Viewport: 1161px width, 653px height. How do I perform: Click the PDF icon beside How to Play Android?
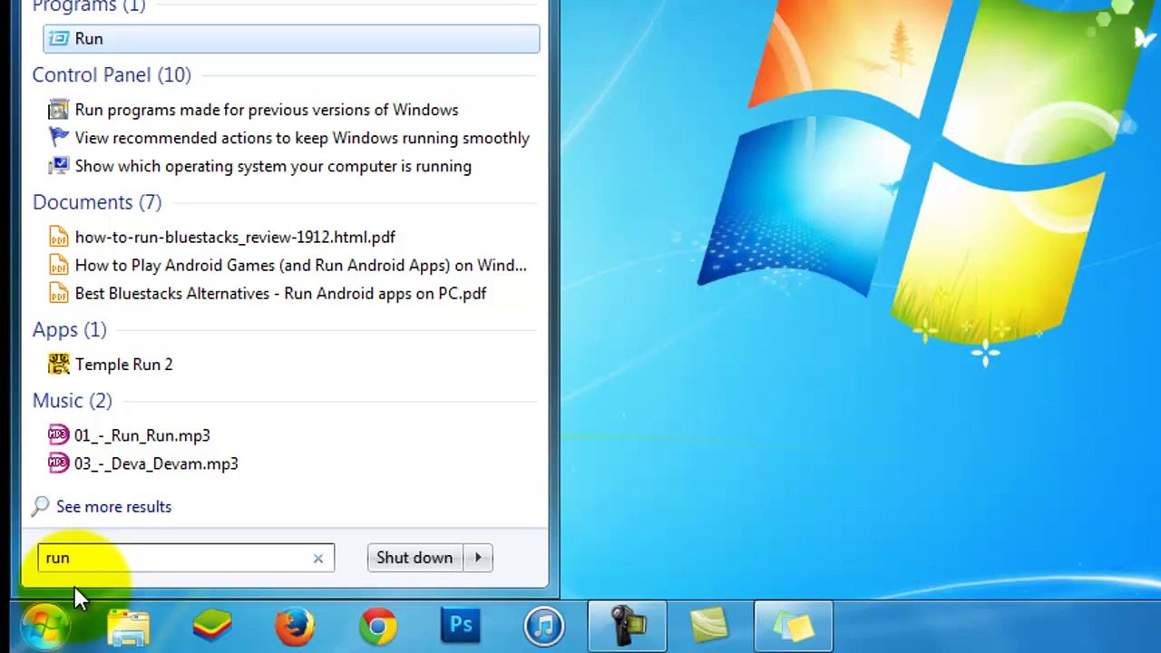tap(58, 265)
